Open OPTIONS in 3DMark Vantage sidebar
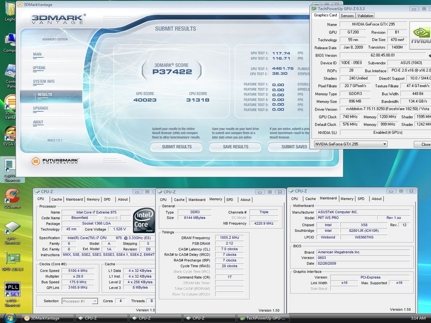 coord(39,68)
